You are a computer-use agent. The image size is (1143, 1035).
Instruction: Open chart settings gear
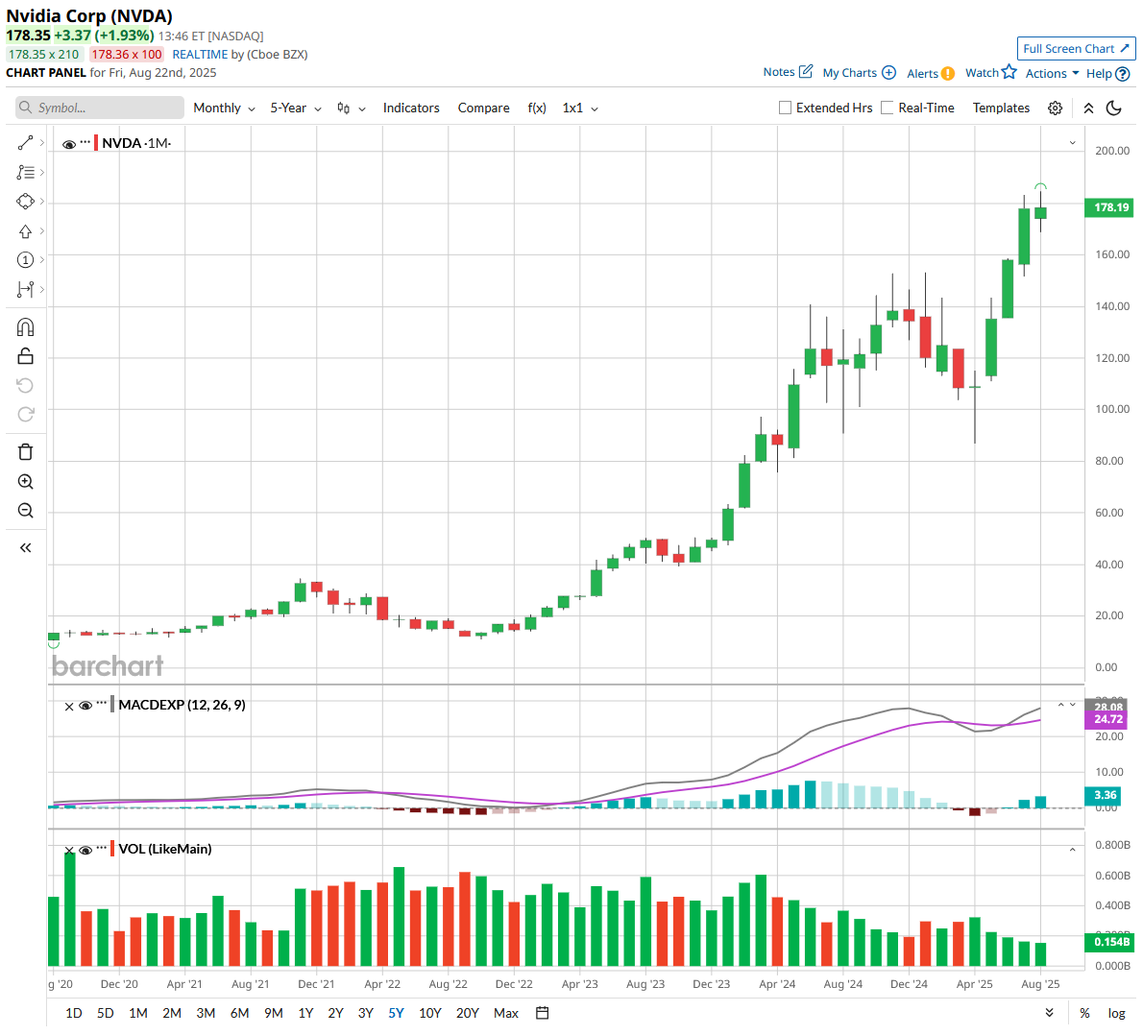1055,108
